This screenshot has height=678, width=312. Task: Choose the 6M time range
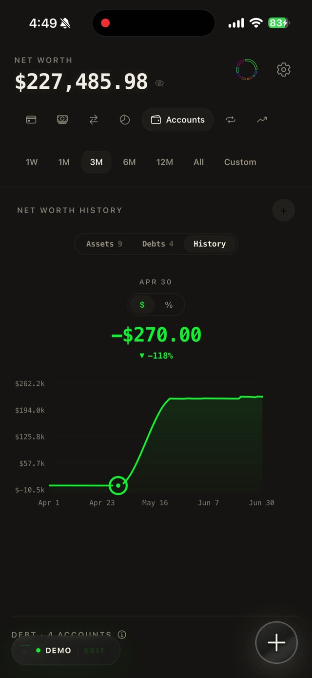coord(129,162)
